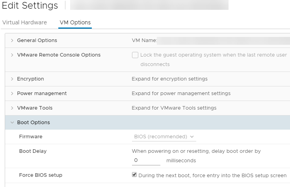Screen dimensions: 290x187
Task: Click the Encryption section label
Action: (30, 79)
